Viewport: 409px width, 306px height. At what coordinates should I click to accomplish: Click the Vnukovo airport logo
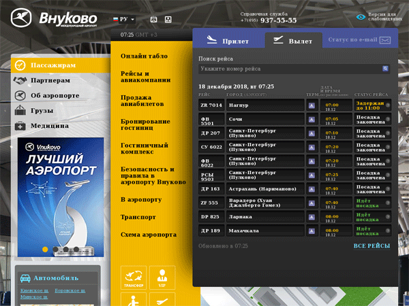(x=54, y=18)
